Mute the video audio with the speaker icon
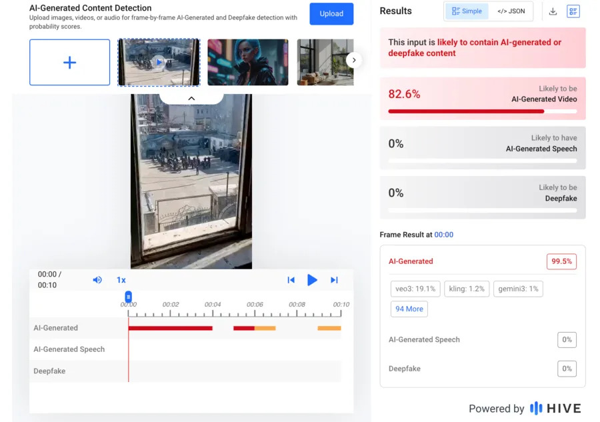This screenshot has width=600, height=422. [x=97, y=280]
